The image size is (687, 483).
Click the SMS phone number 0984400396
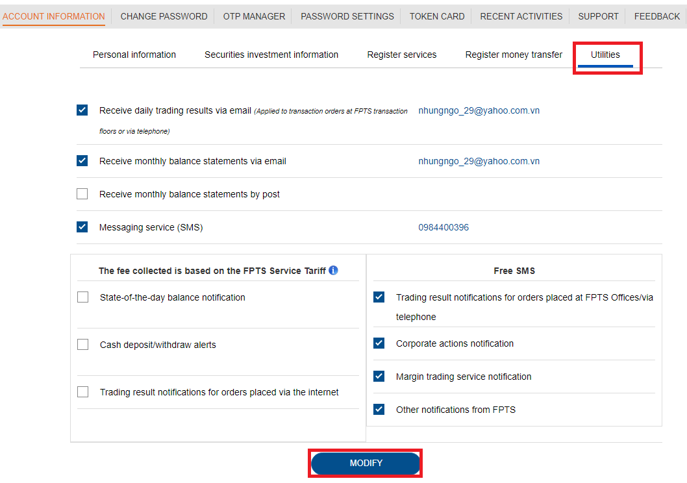pos(443,227)
